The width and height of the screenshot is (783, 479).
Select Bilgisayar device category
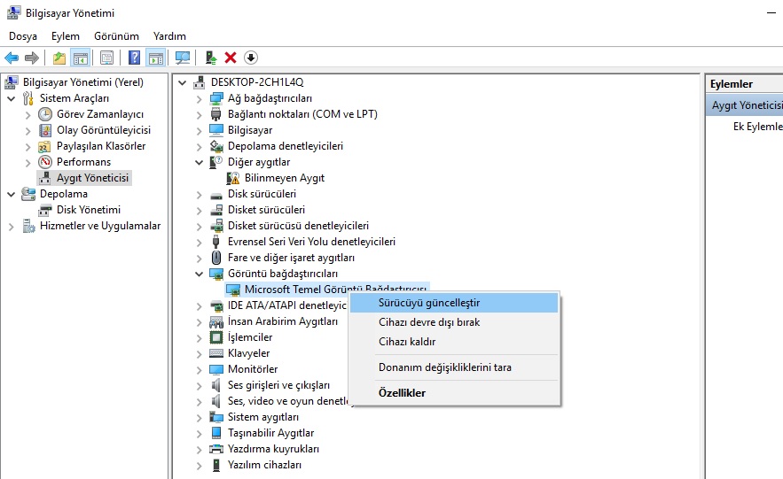pyautogui.click(x=250, y=130)
